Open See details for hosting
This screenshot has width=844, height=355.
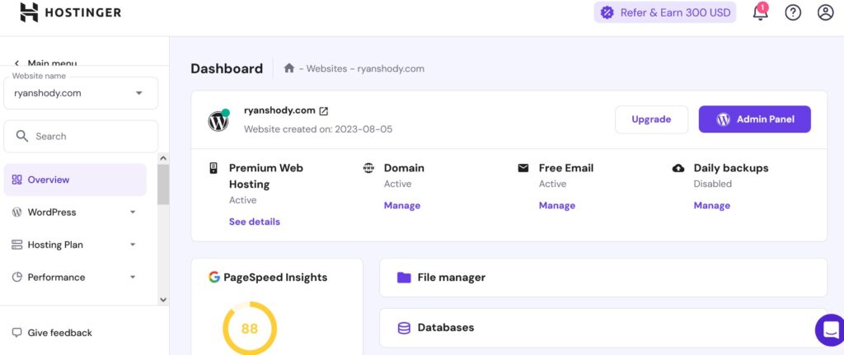[x=255, y=222]
